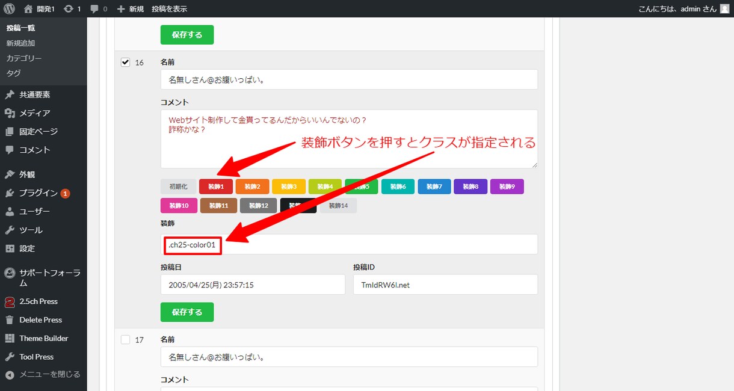734x391 pixels.
Task: Apply teal 装飾6 decoration
Action: [x=398, y=186]
